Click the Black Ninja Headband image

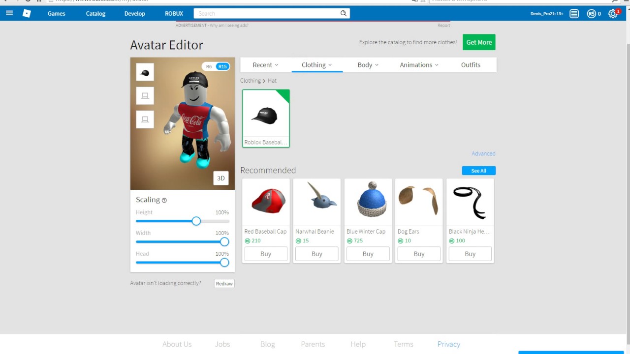pos(470,202)
